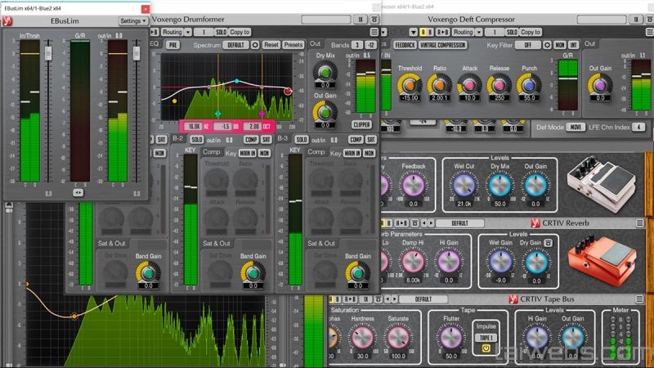Click CRTIV Reverb bypass icon beside A►B
This screenshot has width=654, height=368.
point(415,223)
